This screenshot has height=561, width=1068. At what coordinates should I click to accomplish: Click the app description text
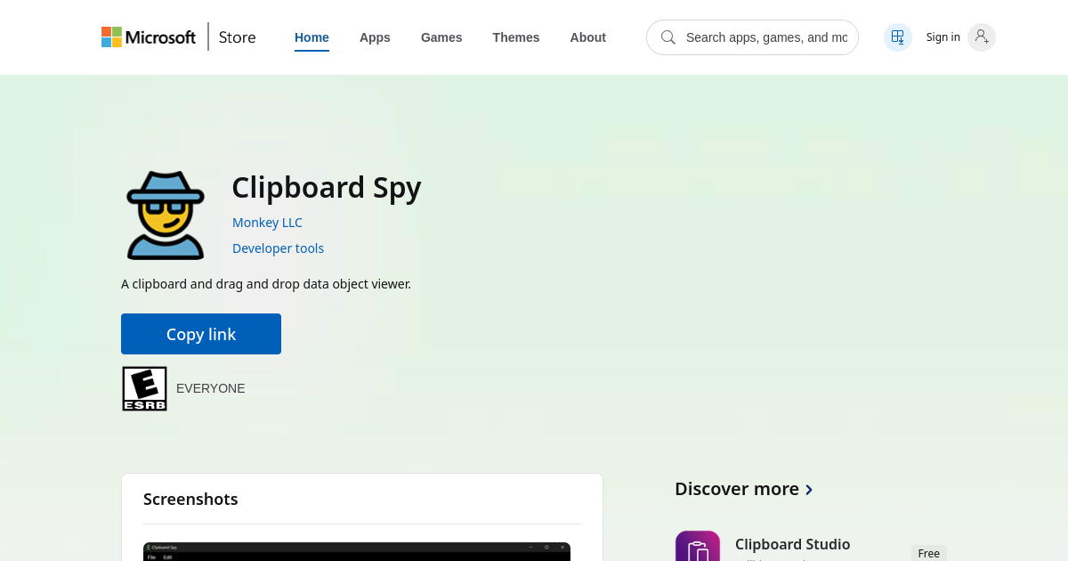pos(266,284)
